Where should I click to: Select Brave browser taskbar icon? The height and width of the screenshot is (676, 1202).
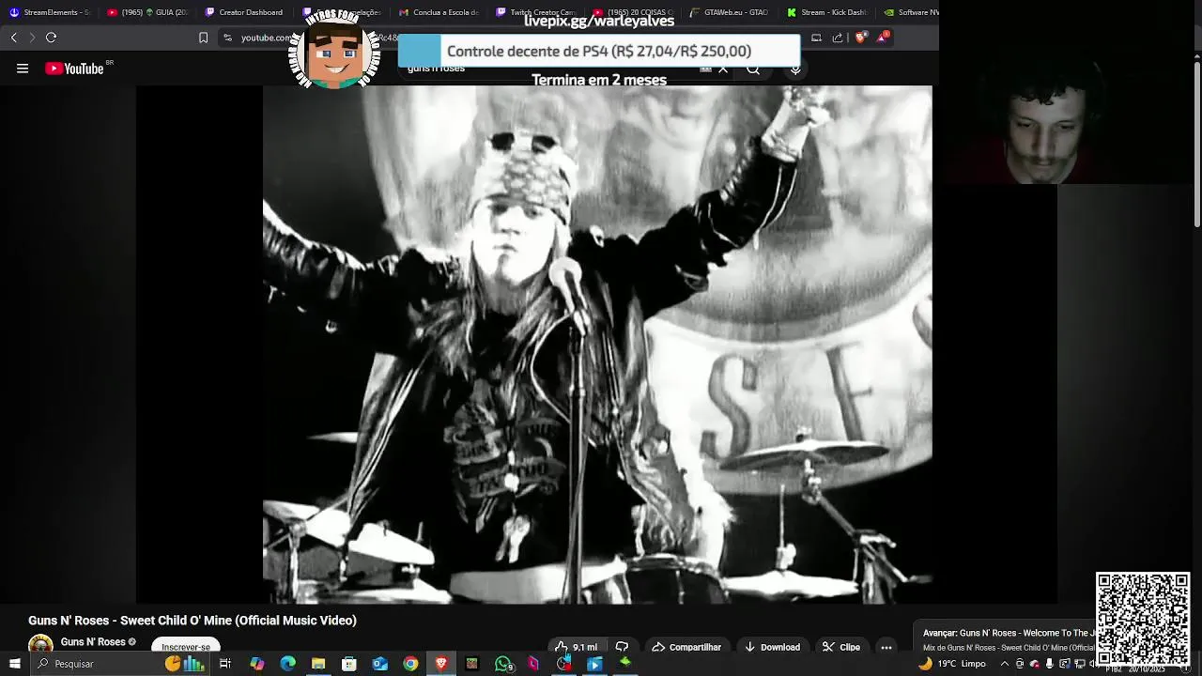coord(441,664)
